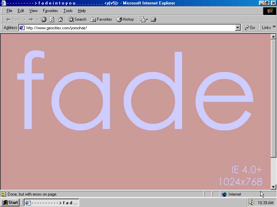Open the File menu
Image resolution: width=277 pixels, height=207 pixels.
[9, 11]
